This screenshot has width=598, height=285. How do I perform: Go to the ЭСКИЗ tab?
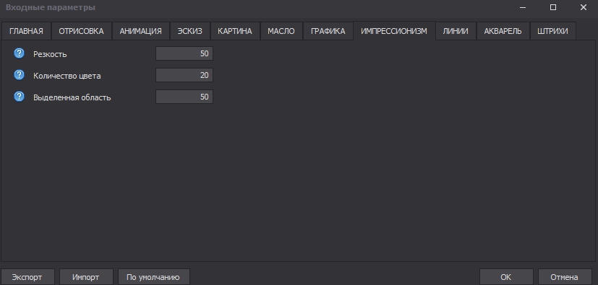pyautogui.click(x=190, y=31)
